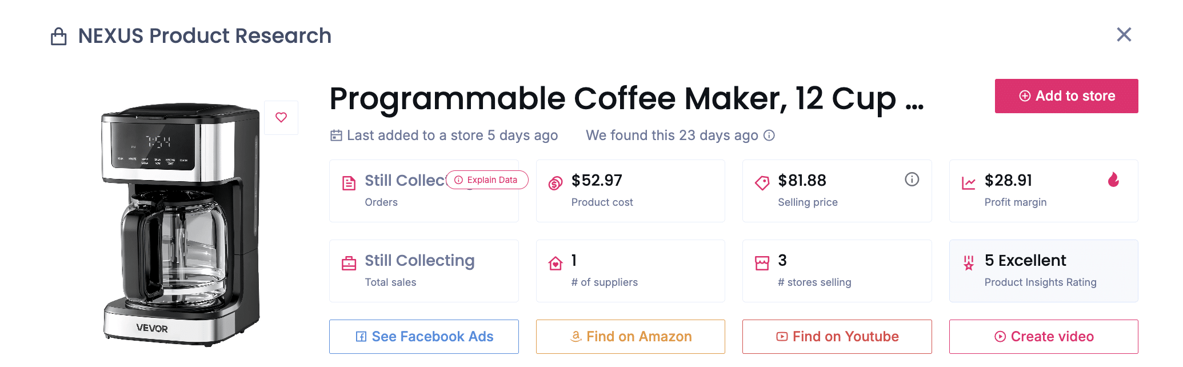Toggle the heart to favorite the coffee maker
The image size is (1183, 367).
click(x=281, y=117)
